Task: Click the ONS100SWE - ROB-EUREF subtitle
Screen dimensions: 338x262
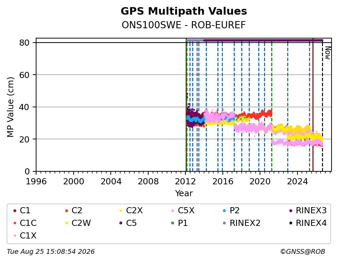Action: pyautogui.click(x=184, y=25)
